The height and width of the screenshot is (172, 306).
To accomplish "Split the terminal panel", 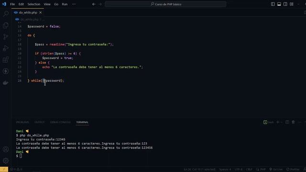I will (x=287, y=122).
